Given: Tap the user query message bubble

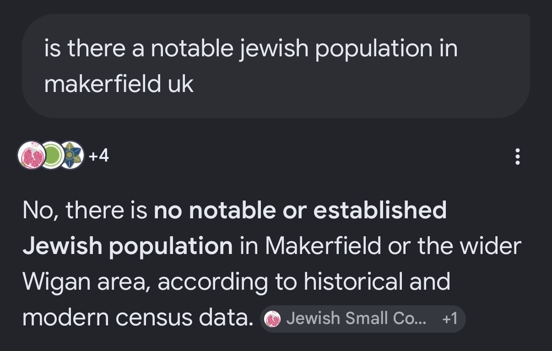Looking at the screenshot, I should [x=276, y=66].
